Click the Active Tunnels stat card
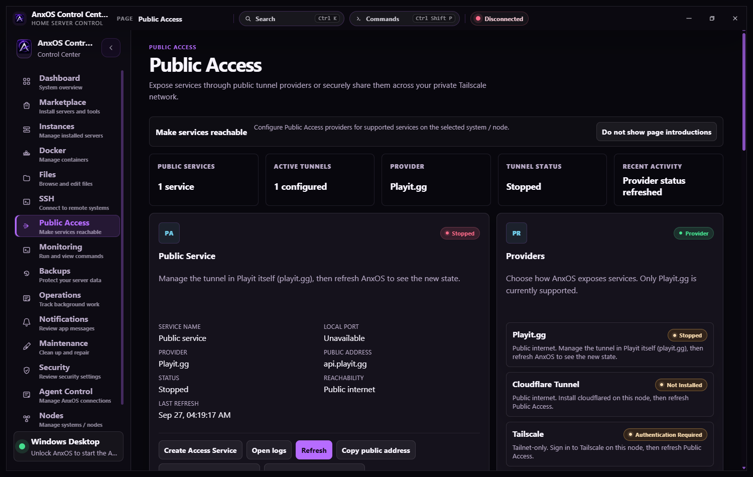Image resolution: width=753 pixels, height=477 pixels. [x=320, y=180]
